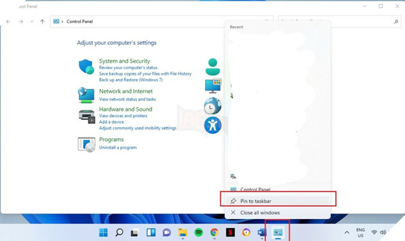
Task: Open Chat app on the taskbar
Action: [x=166, y=233]
